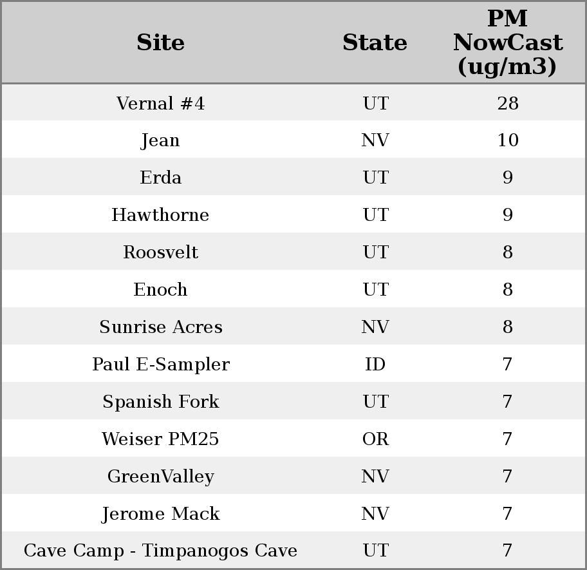Screen dimensions: 587x570
Task: Select the Sunrise Acres site
Action: click(x=160, y=327)
